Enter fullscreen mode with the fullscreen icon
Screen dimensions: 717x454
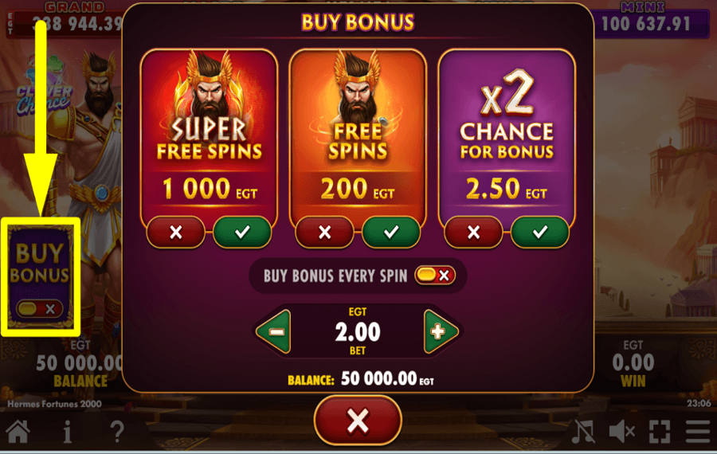coord(660,432)
